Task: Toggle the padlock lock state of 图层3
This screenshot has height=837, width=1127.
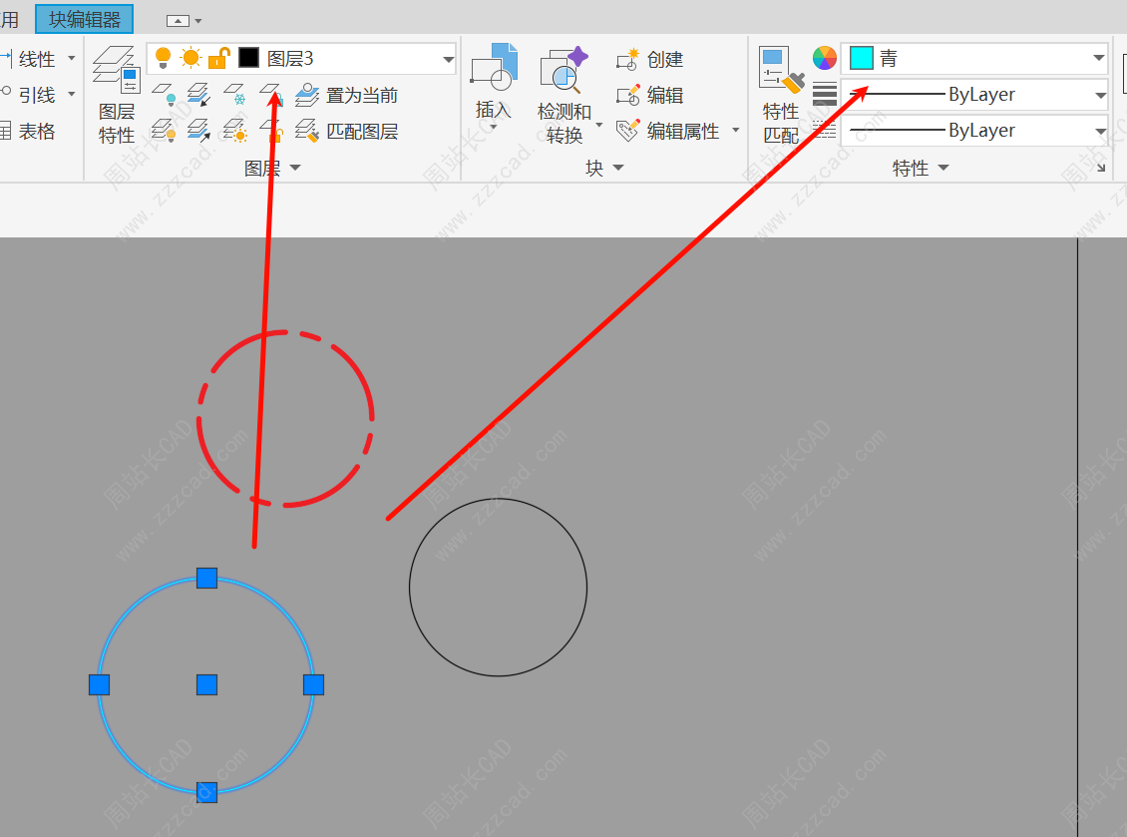Action: [x=218, y=59]
